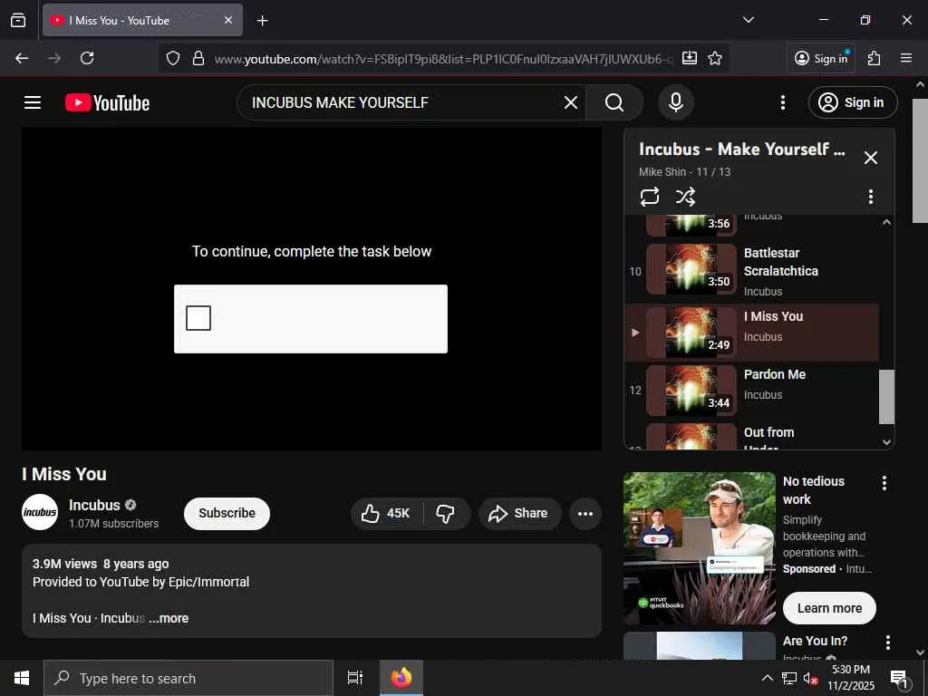The image size is (928, 696).
Task: Click page scrollbar up arrow
Action: 920,84
